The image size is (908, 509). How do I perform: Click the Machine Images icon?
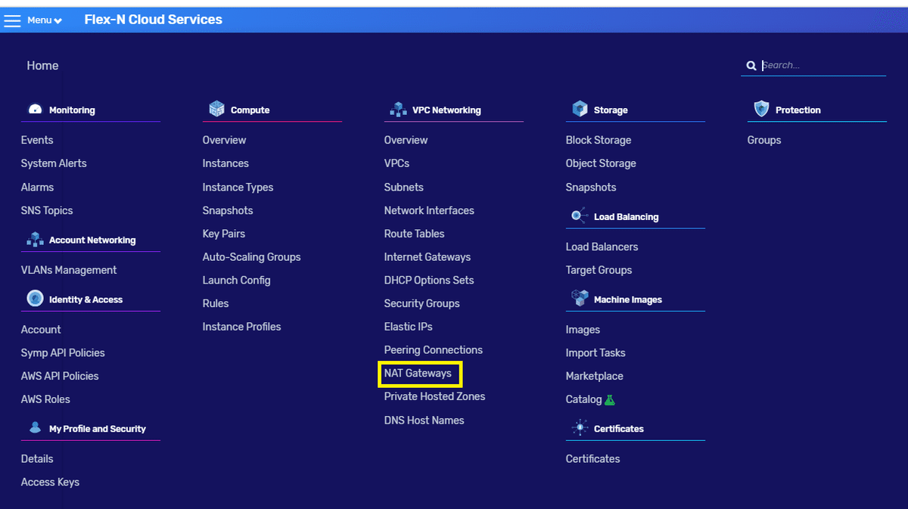click(580, 299)
